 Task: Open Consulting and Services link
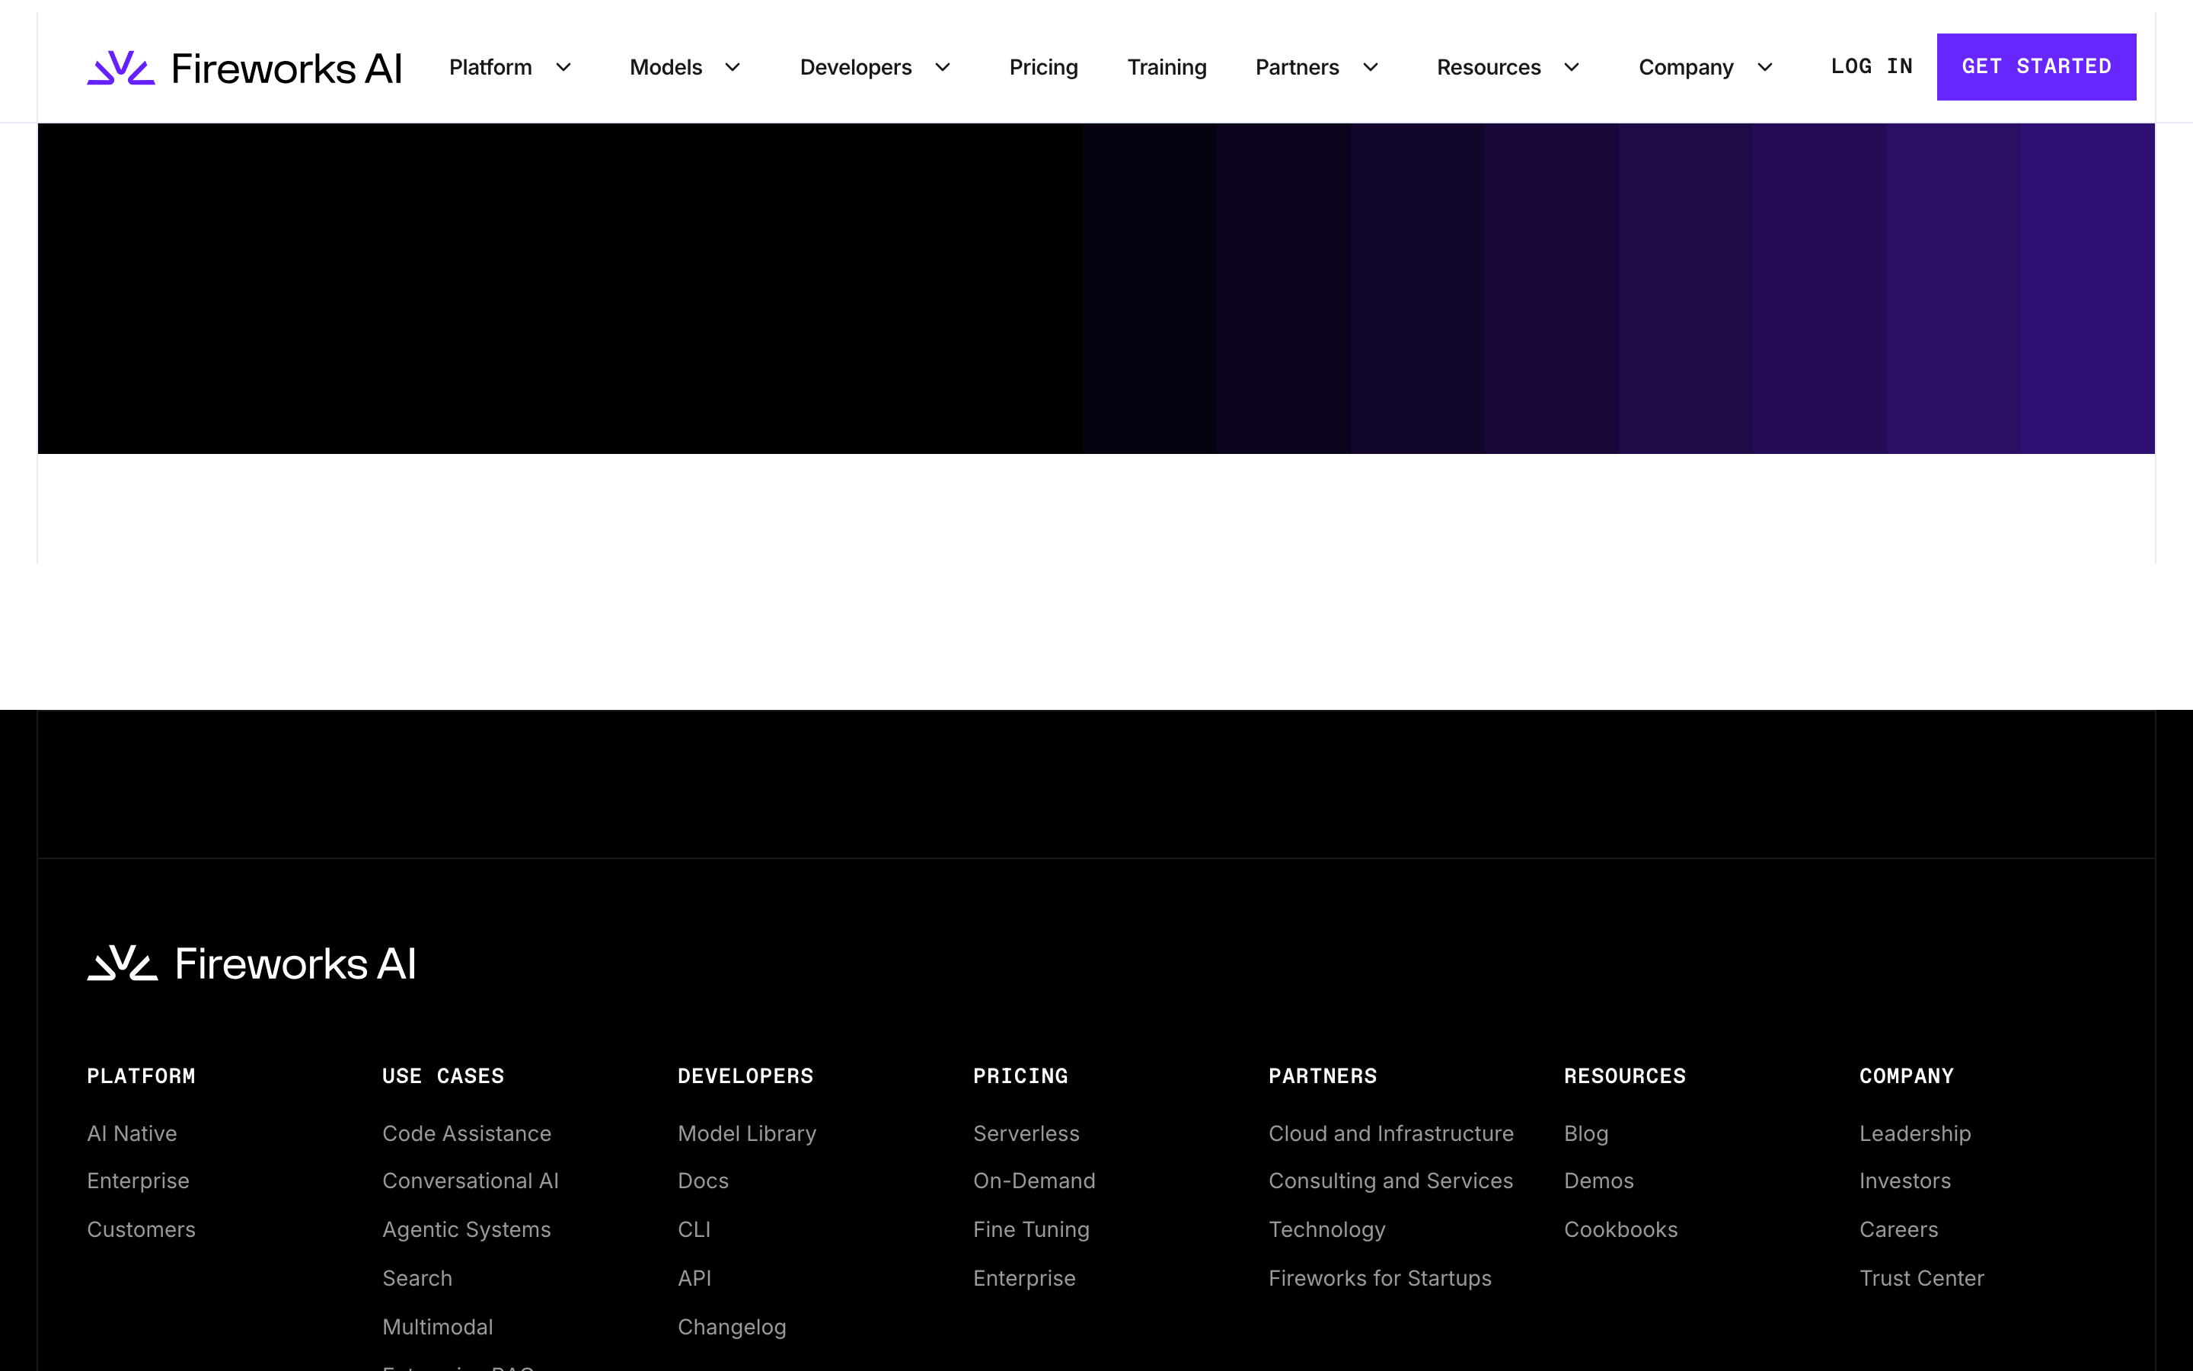1391,1181
